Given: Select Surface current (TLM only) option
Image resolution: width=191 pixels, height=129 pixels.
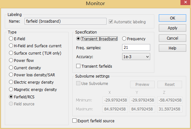Looking at the screenshot, I should [x=11, y=53].
